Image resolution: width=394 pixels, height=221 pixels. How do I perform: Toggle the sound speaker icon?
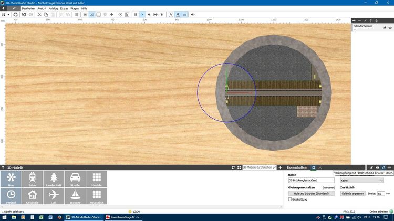193,15
